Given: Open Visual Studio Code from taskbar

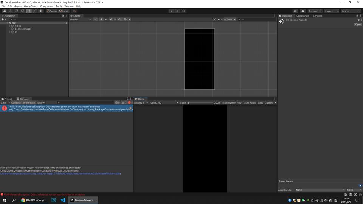Looking at the screenshot, I should (x=63, y=200).
